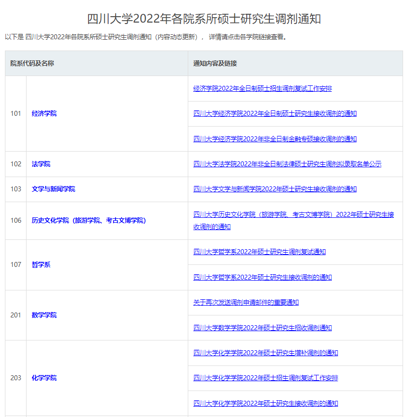Select 经济学院 in the department column
407x417 pixels.
pyautogui.click(x=44, y=113)
